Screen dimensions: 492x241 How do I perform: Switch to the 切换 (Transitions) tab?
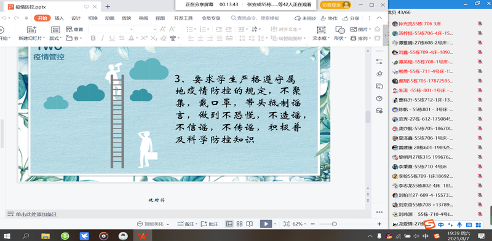pos(93,18)
